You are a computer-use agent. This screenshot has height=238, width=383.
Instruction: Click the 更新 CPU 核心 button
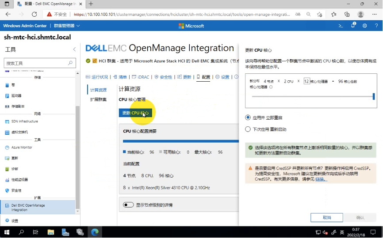pos(136,113)
